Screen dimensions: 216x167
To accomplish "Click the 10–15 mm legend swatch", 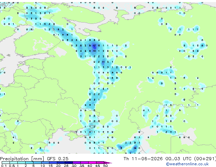I will pos(45,163).
